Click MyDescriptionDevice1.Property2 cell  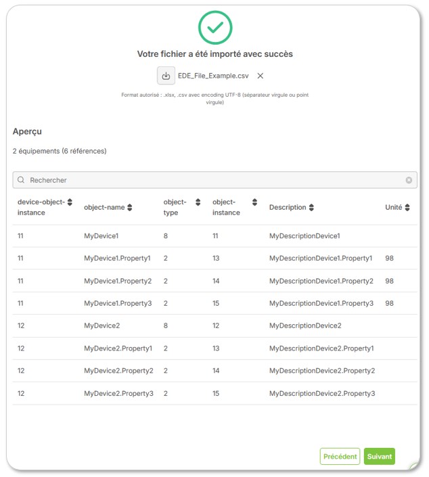point(321,281)
